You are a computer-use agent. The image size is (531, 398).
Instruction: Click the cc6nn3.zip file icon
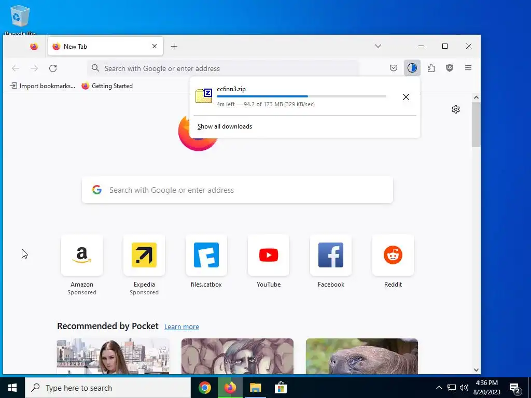pyautogui.click(x=204, y=96)
